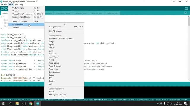Choose Upload from Sketch menu
190x106 pixels.
(x=26, y=11)
